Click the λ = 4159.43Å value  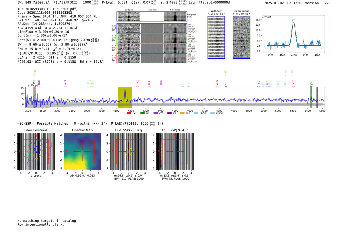[x=29, y=28]
